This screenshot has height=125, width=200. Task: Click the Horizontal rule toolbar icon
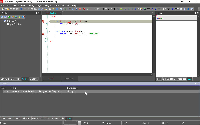148,9
